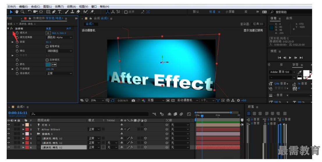Expand layer 2 After Effect twirl arrow
The width and height of the screenshot is (322, 162).
pyautogui.click(x=23, y=129)
